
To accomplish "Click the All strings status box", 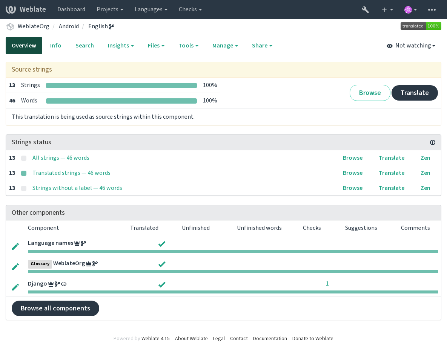I will [x=24, y=158].
